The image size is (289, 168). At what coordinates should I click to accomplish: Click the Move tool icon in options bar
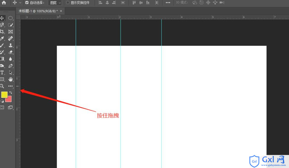coord(15,3)
